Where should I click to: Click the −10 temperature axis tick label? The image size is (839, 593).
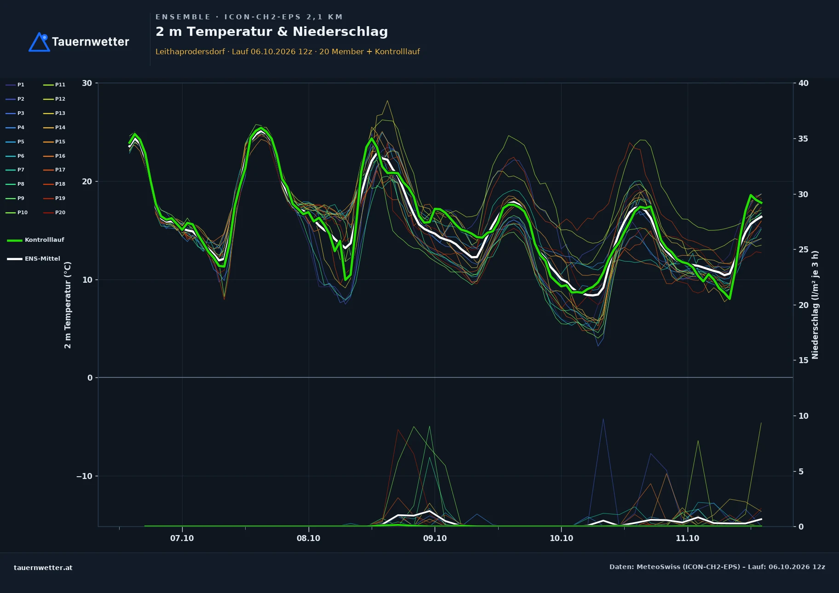[x=84, y=476]
